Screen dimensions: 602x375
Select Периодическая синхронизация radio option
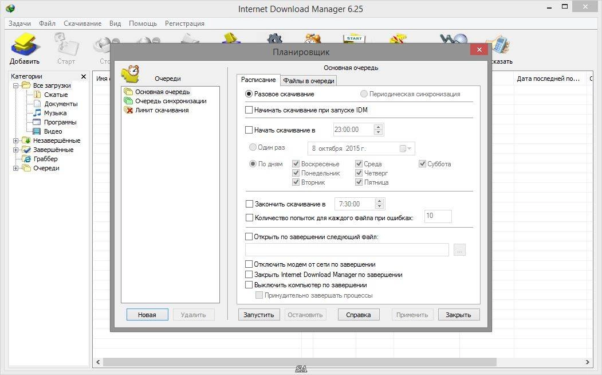tap(364, 94)
